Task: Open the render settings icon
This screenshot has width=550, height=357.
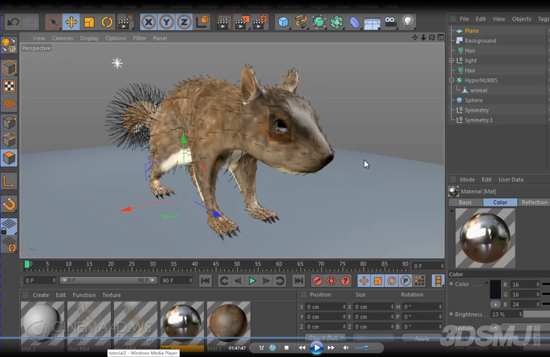Action: point(260,22)
